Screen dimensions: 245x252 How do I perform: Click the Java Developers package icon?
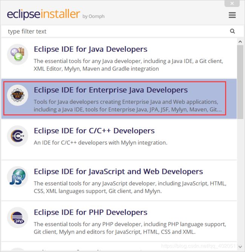click(17, 54)
